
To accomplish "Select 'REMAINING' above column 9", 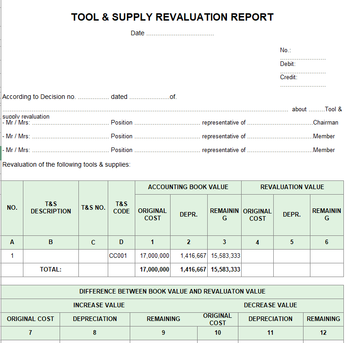I will pyautogui.click(x=163, y=319).
